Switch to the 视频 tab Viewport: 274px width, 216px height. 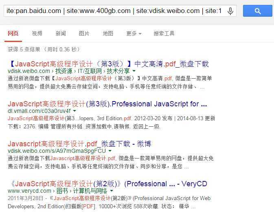point(37,33)
